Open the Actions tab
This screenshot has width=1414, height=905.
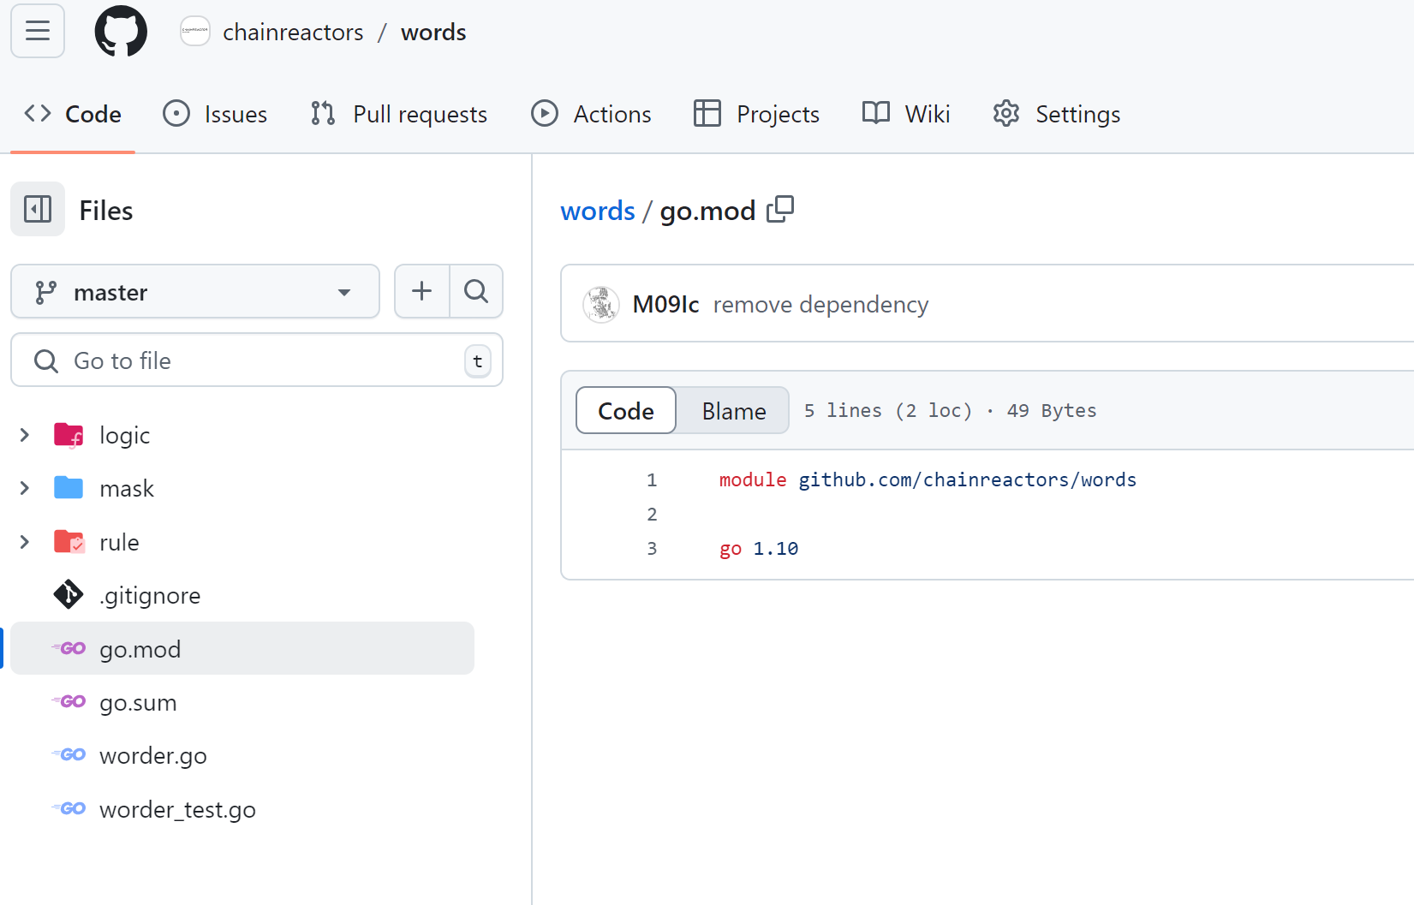[592, 114]
